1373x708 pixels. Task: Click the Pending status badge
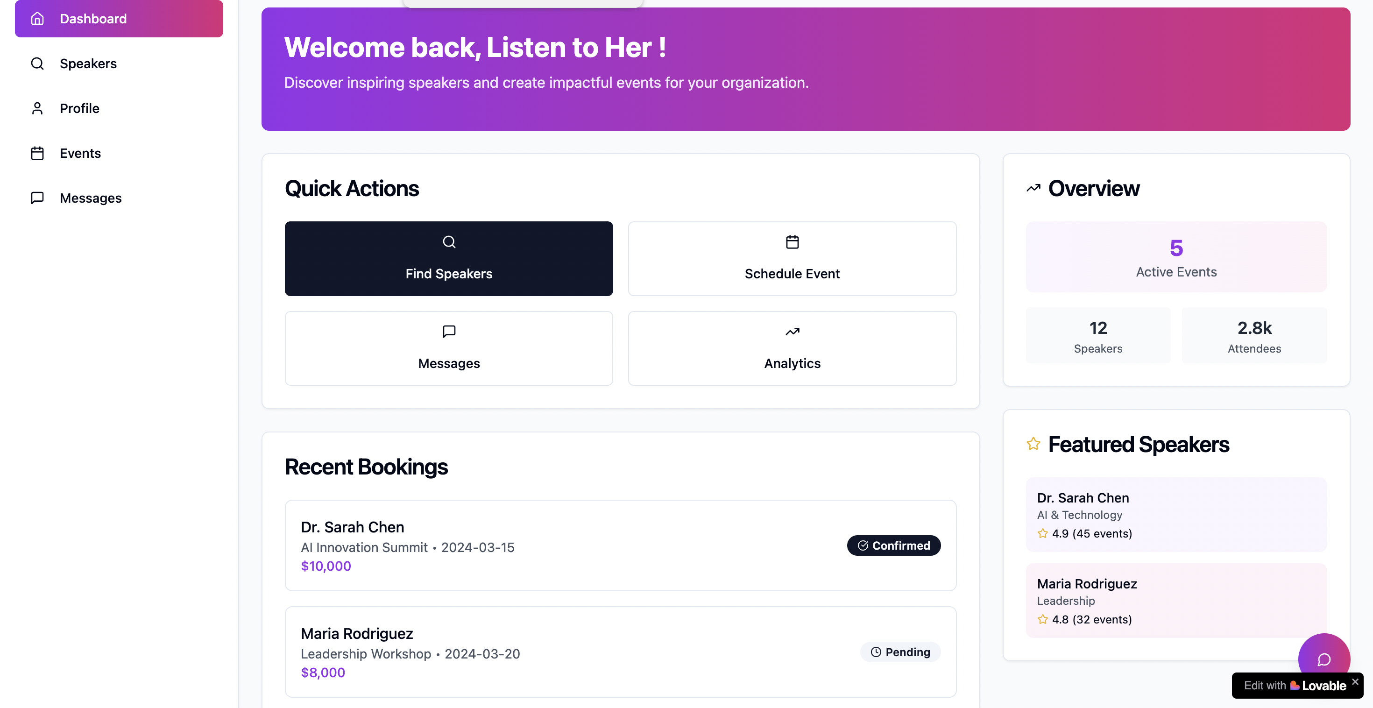pyautogui.click(x=900, y=652)
